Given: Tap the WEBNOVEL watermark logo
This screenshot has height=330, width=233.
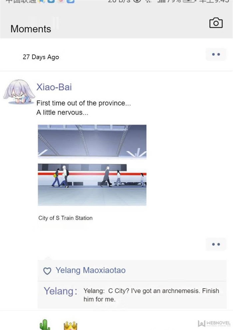Looking at the screenshot, I should pyautogui.click(x=214, y=323).
